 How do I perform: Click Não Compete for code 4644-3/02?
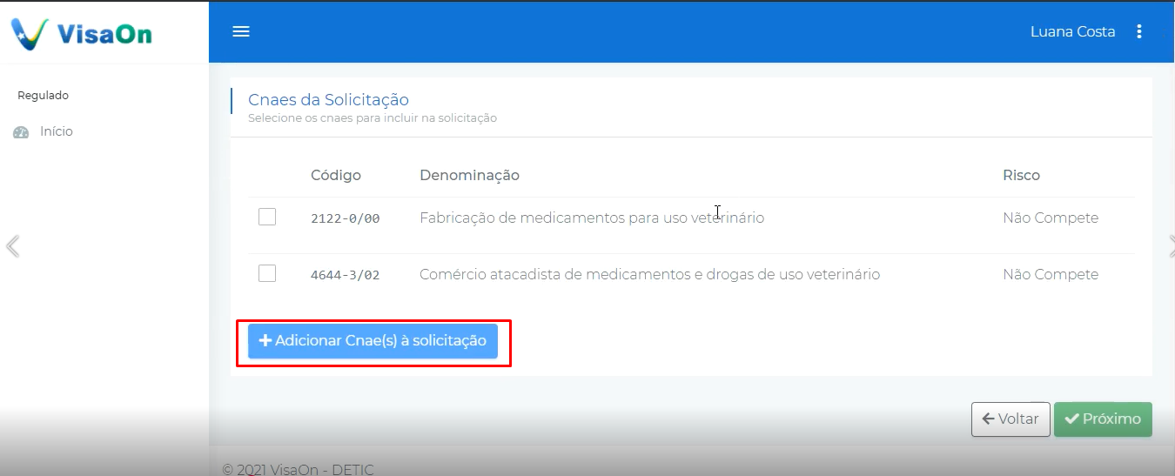(x=1051, y=274)
